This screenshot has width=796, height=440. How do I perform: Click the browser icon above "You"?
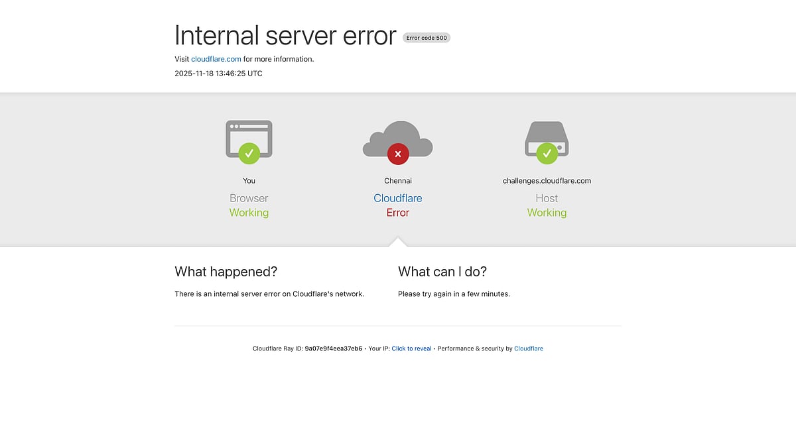(x=249, y=139)
